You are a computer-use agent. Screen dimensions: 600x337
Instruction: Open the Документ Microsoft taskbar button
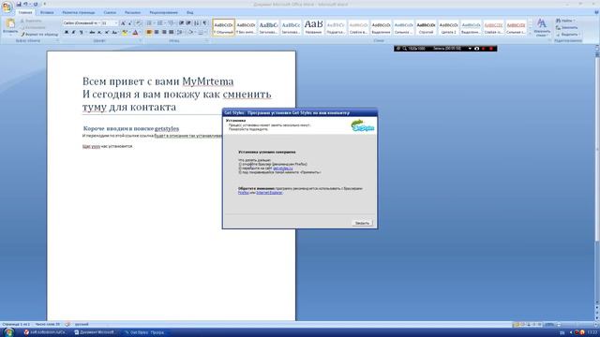point(96,332)
